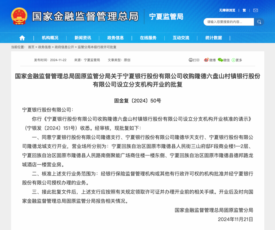Share article via Weibo icon
This screenshot has height=230, width=275.
[x=206, y=60]
